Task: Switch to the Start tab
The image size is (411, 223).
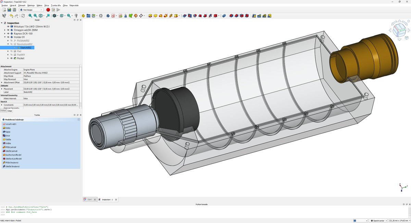Action: [89, 199]
